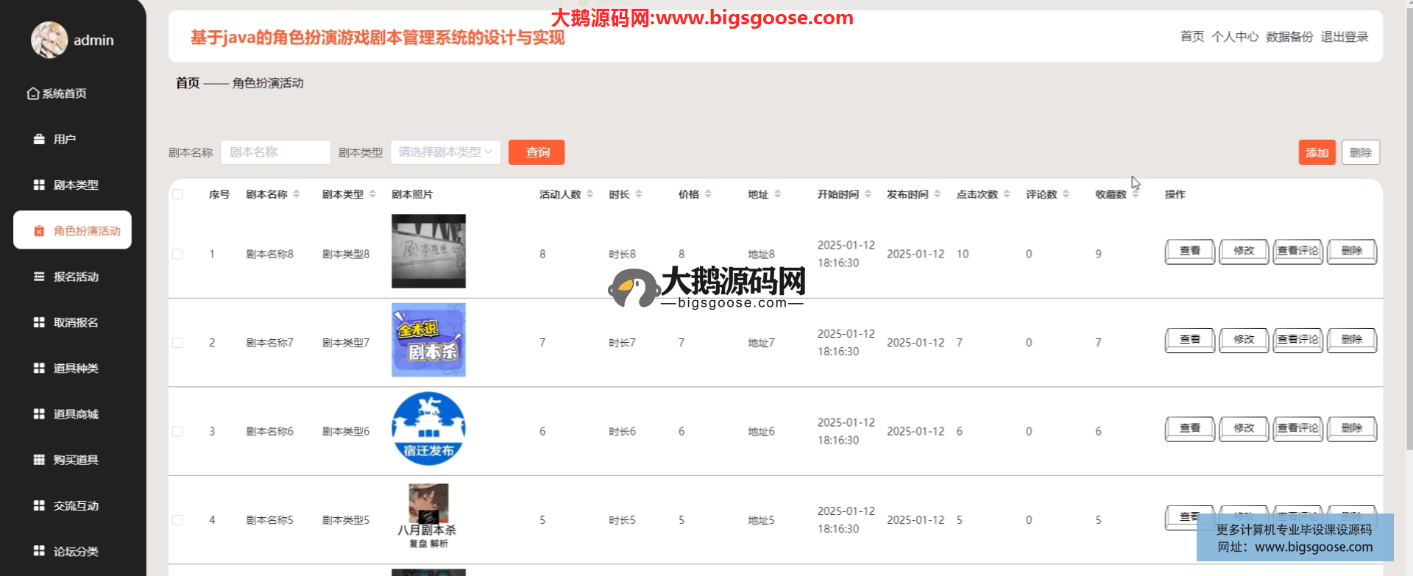The image size is (1413, 576).
Task: Sort table by 活动人数 column
Action: tap(589, 194)
